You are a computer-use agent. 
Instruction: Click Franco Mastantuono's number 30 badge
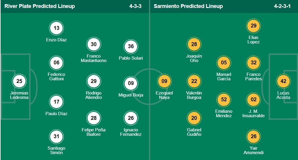(x=94, y=45)
